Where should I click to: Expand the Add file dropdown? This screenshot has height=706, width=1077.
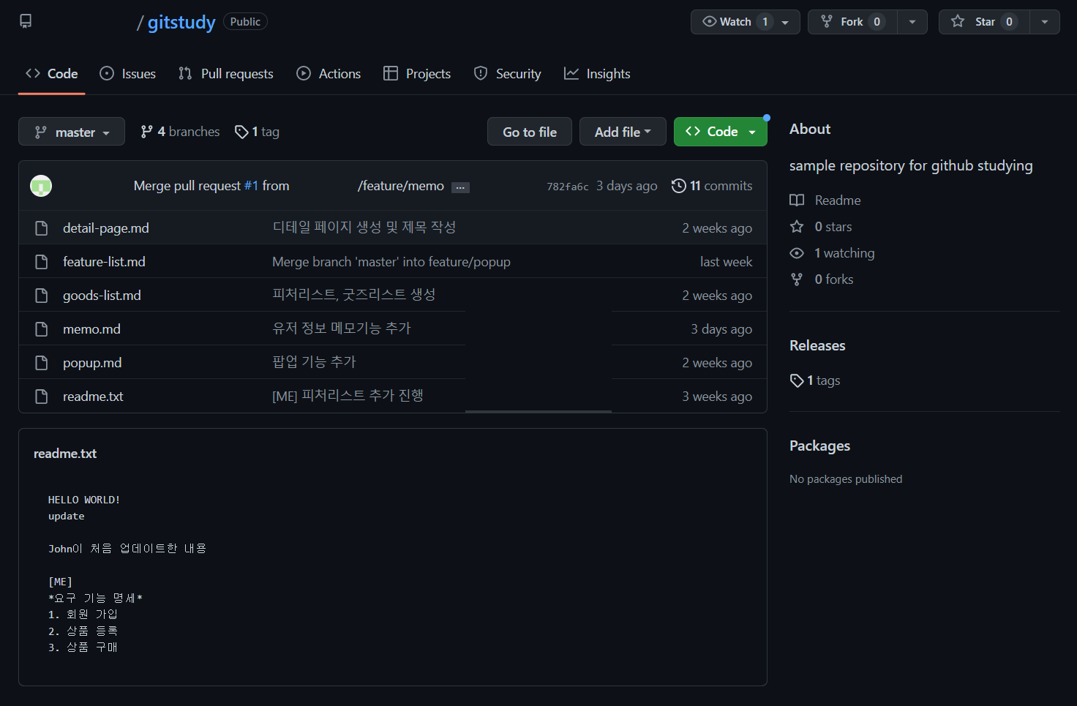pos(623,131)
